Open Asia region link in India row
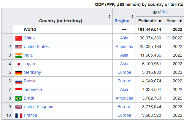This screenshot has height=120, width=184. [x=124, y=55]
